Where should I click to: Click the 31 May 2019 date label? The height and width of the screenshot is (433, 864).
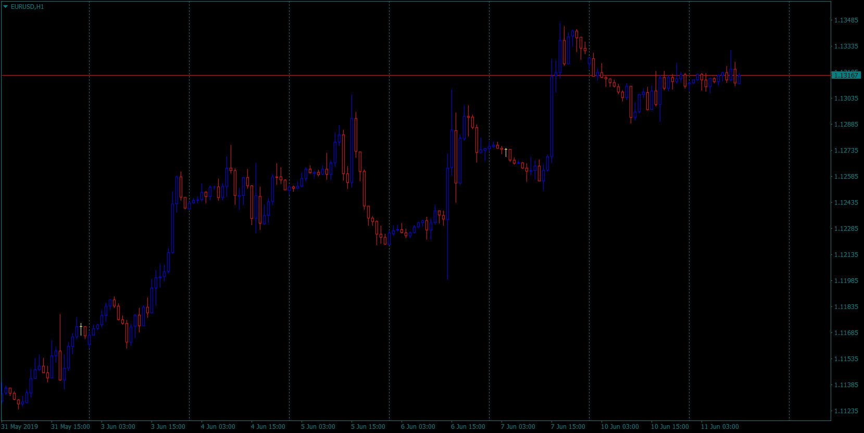click(20, 427)
